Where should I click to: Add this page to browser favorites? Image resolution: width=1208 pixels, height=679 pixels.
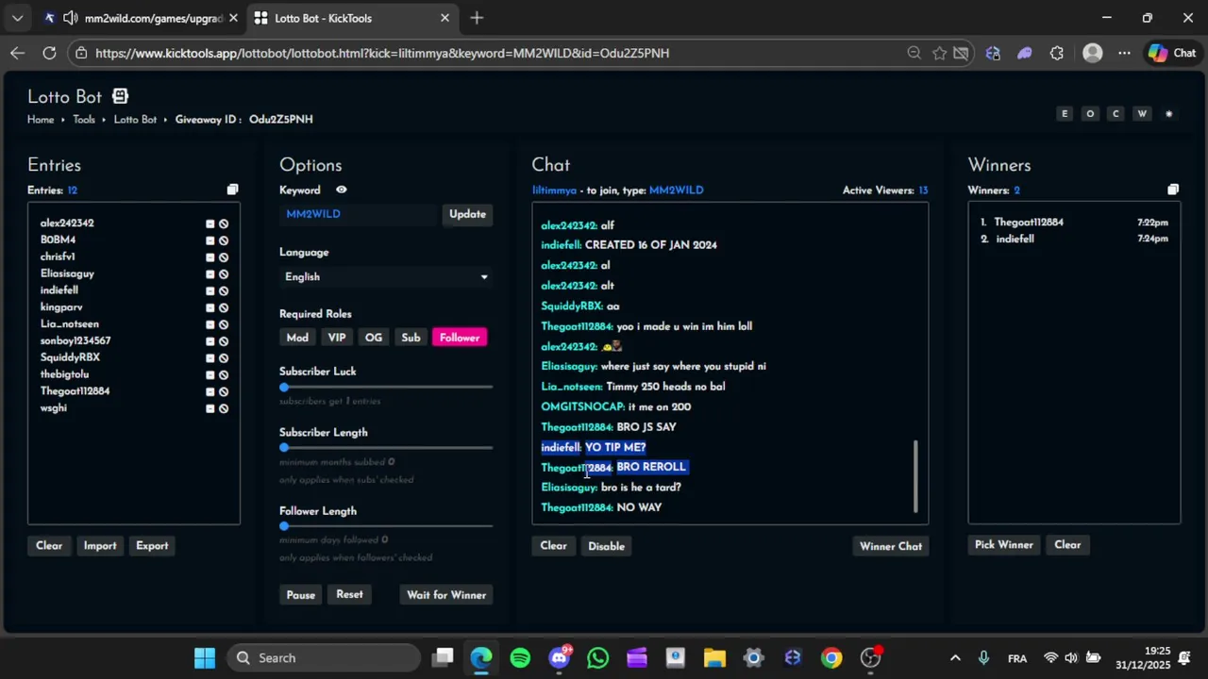point(939,53)
